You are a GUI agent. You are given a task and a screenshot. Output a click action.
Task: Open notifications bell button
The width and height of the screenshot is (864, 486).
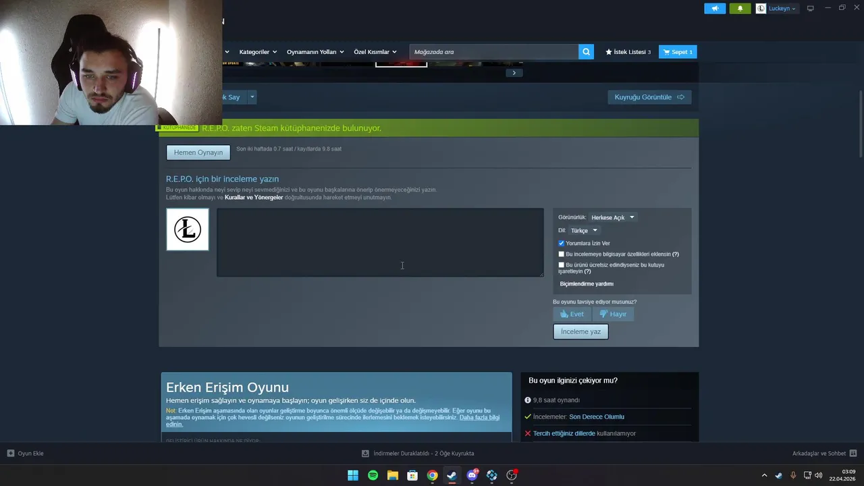pos(740,9)
